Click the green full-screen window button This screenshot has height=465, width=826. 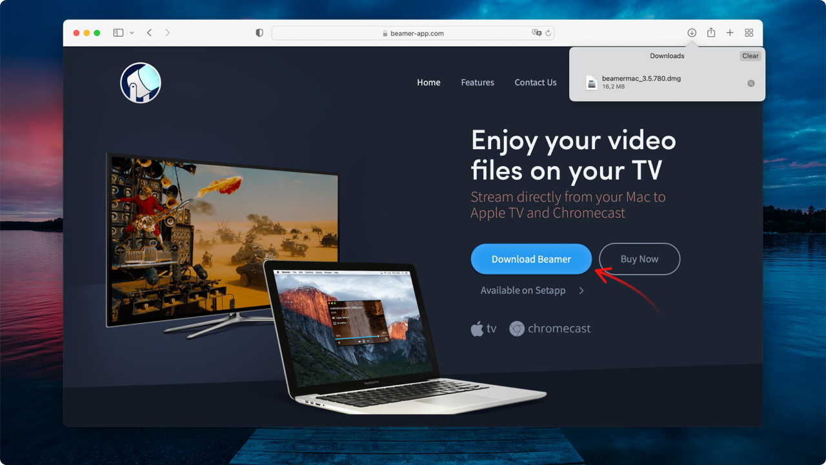click(x=97, y=33)
